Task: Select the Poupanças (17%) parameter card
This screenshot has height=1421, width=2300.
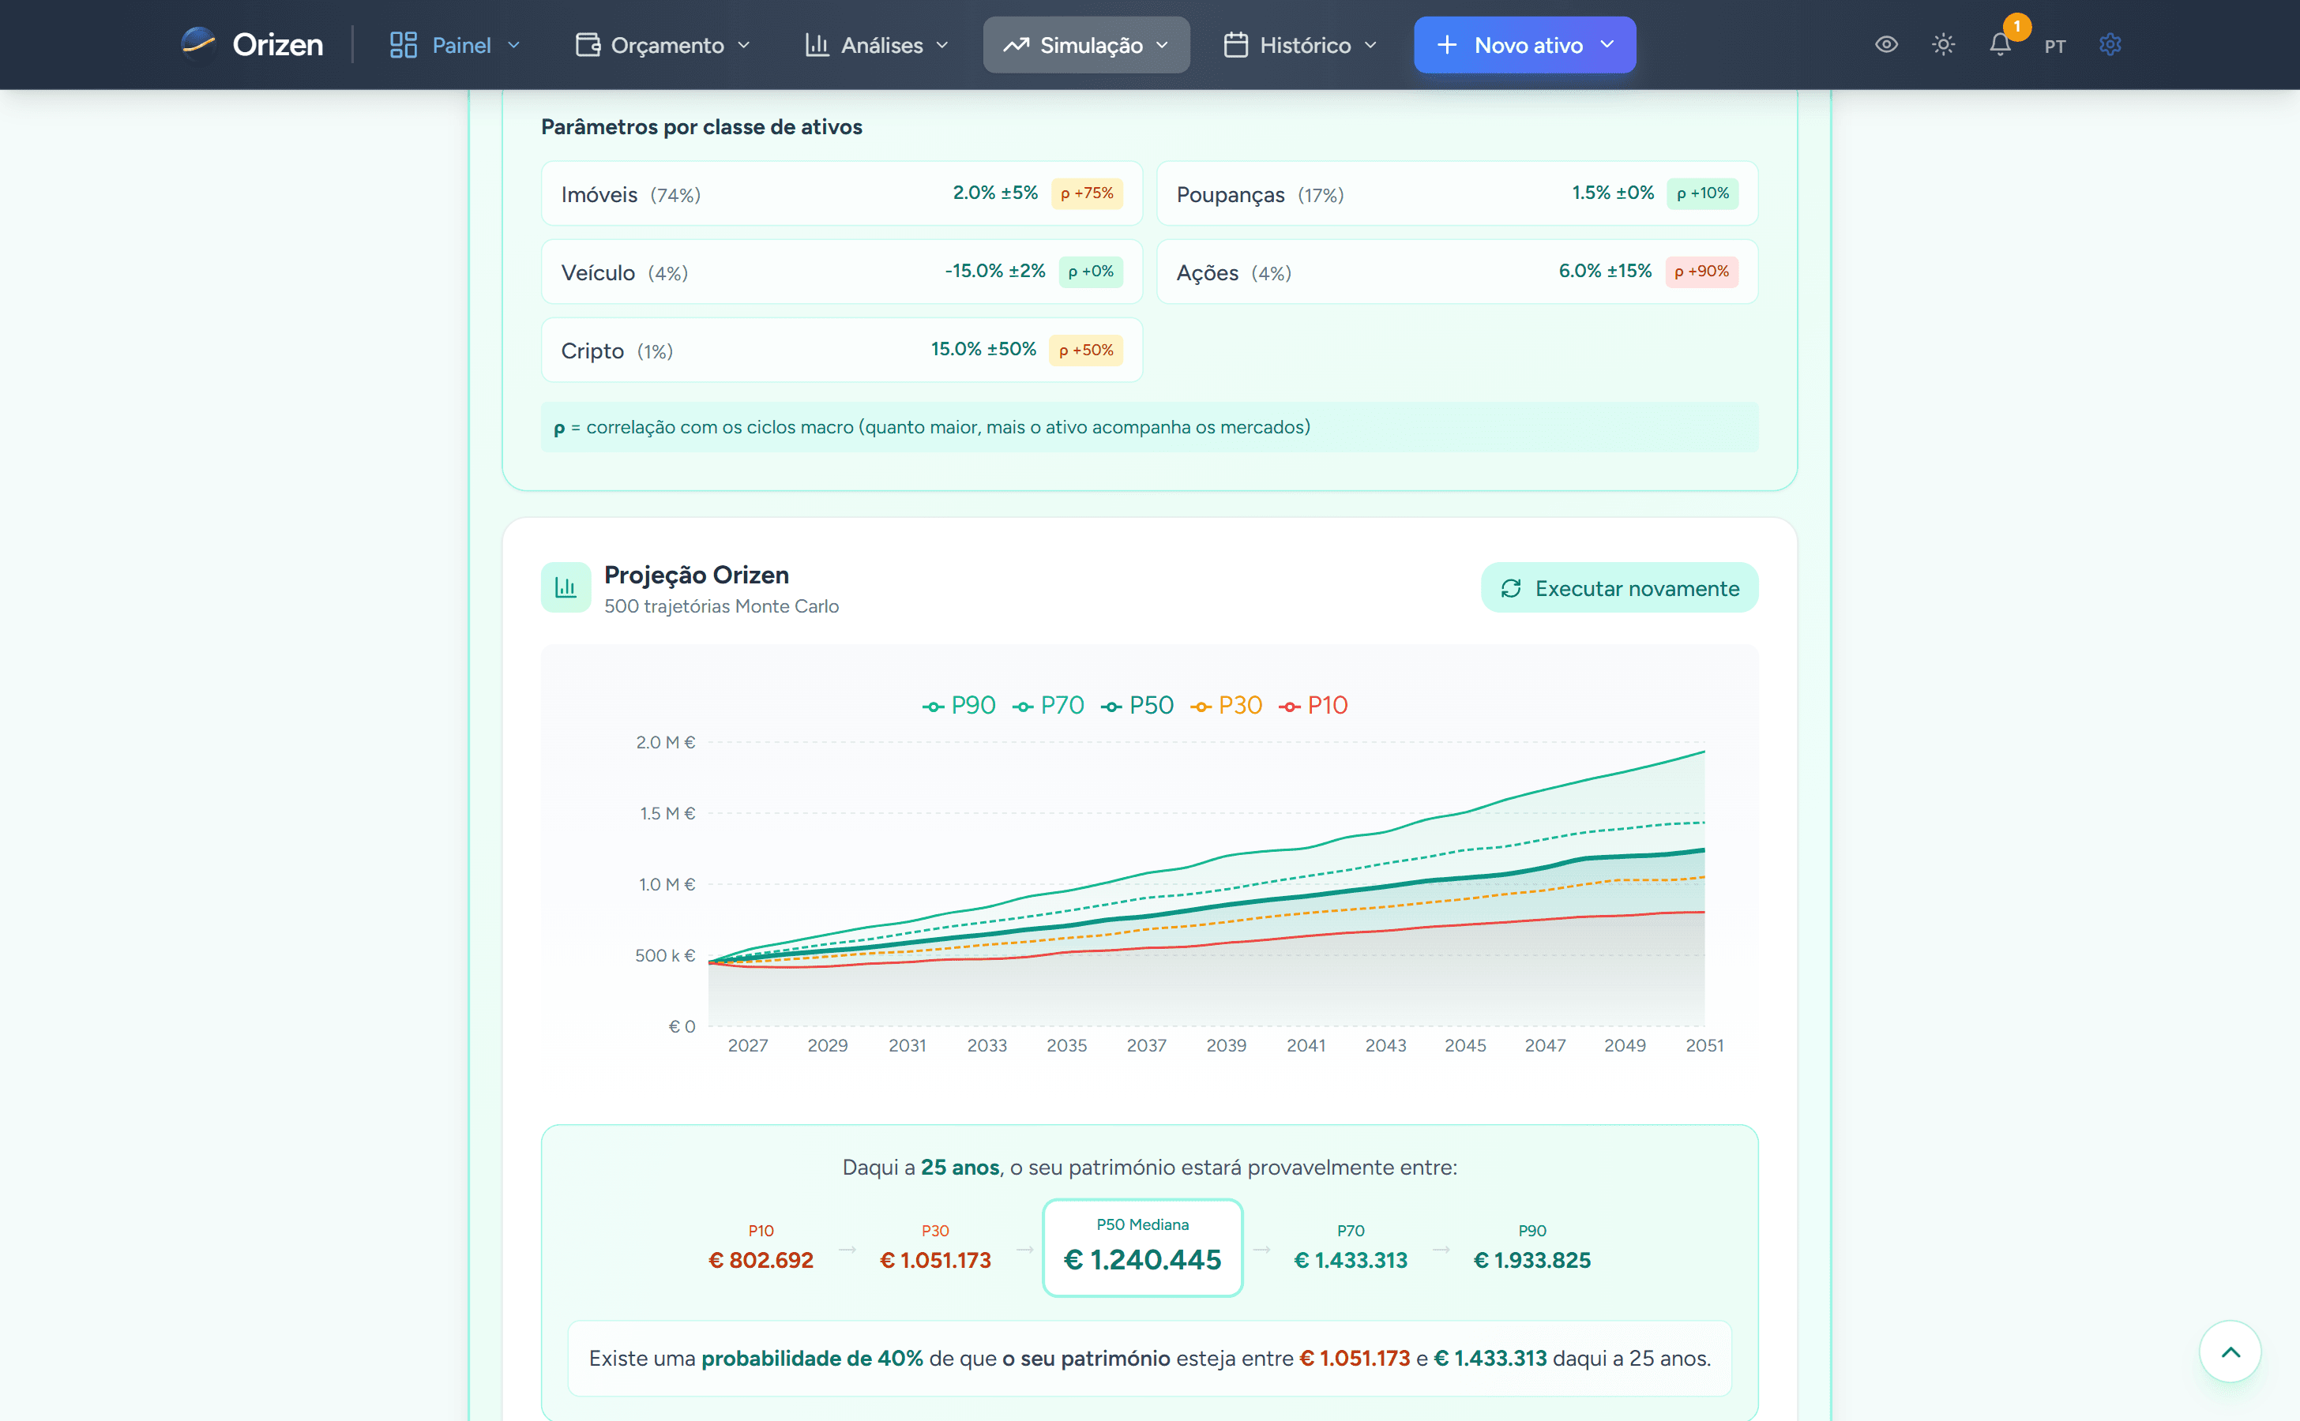Action: pos(1456,193)
